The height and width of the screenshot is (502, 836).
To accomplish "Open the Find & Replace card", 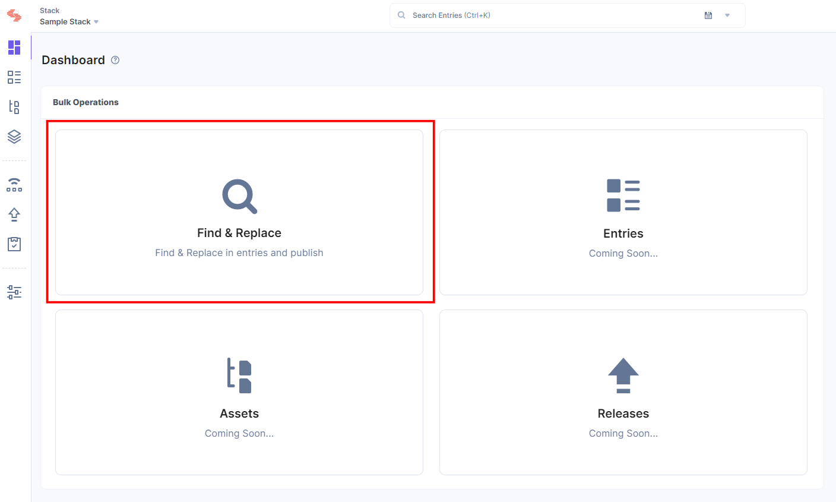I will tap(239, 212).
